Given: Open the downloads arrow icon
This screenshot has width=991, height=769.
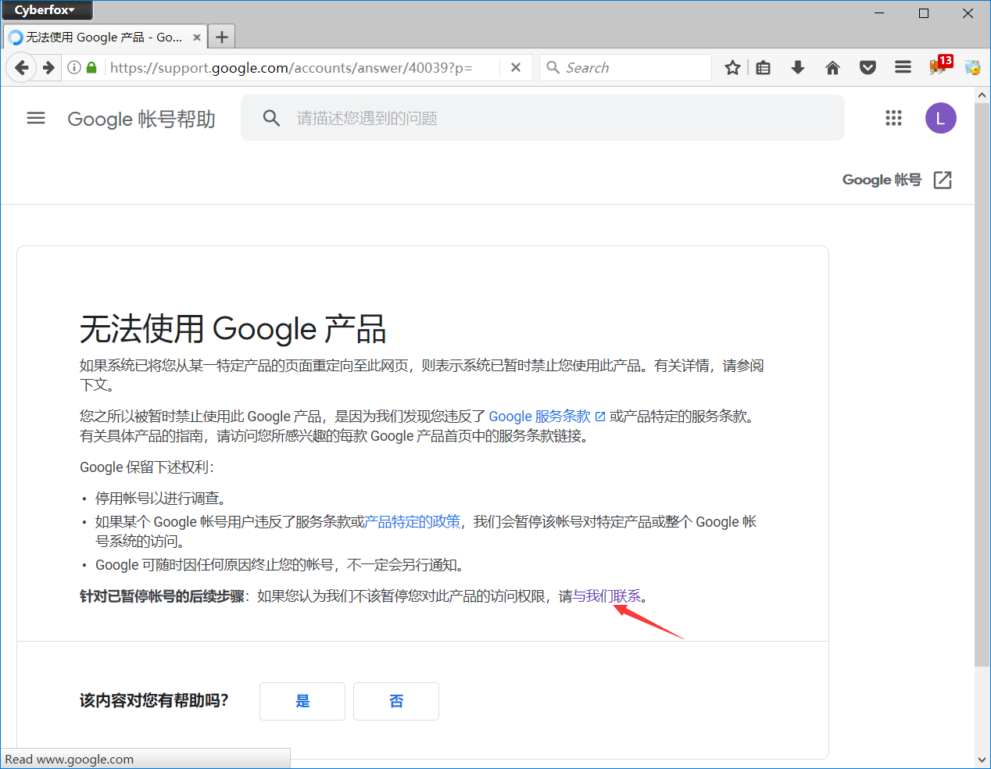Looking at the screenshot, I should point(798,68).
